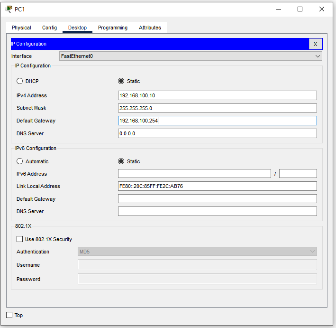The image size is (336, 328).
Task: Click the Link Local Address field
Action: click(217, 186)
